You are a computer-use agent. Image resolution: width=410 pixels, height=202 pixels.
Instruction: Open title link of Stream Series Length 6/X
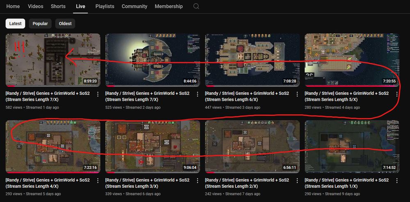pos(247,97)
